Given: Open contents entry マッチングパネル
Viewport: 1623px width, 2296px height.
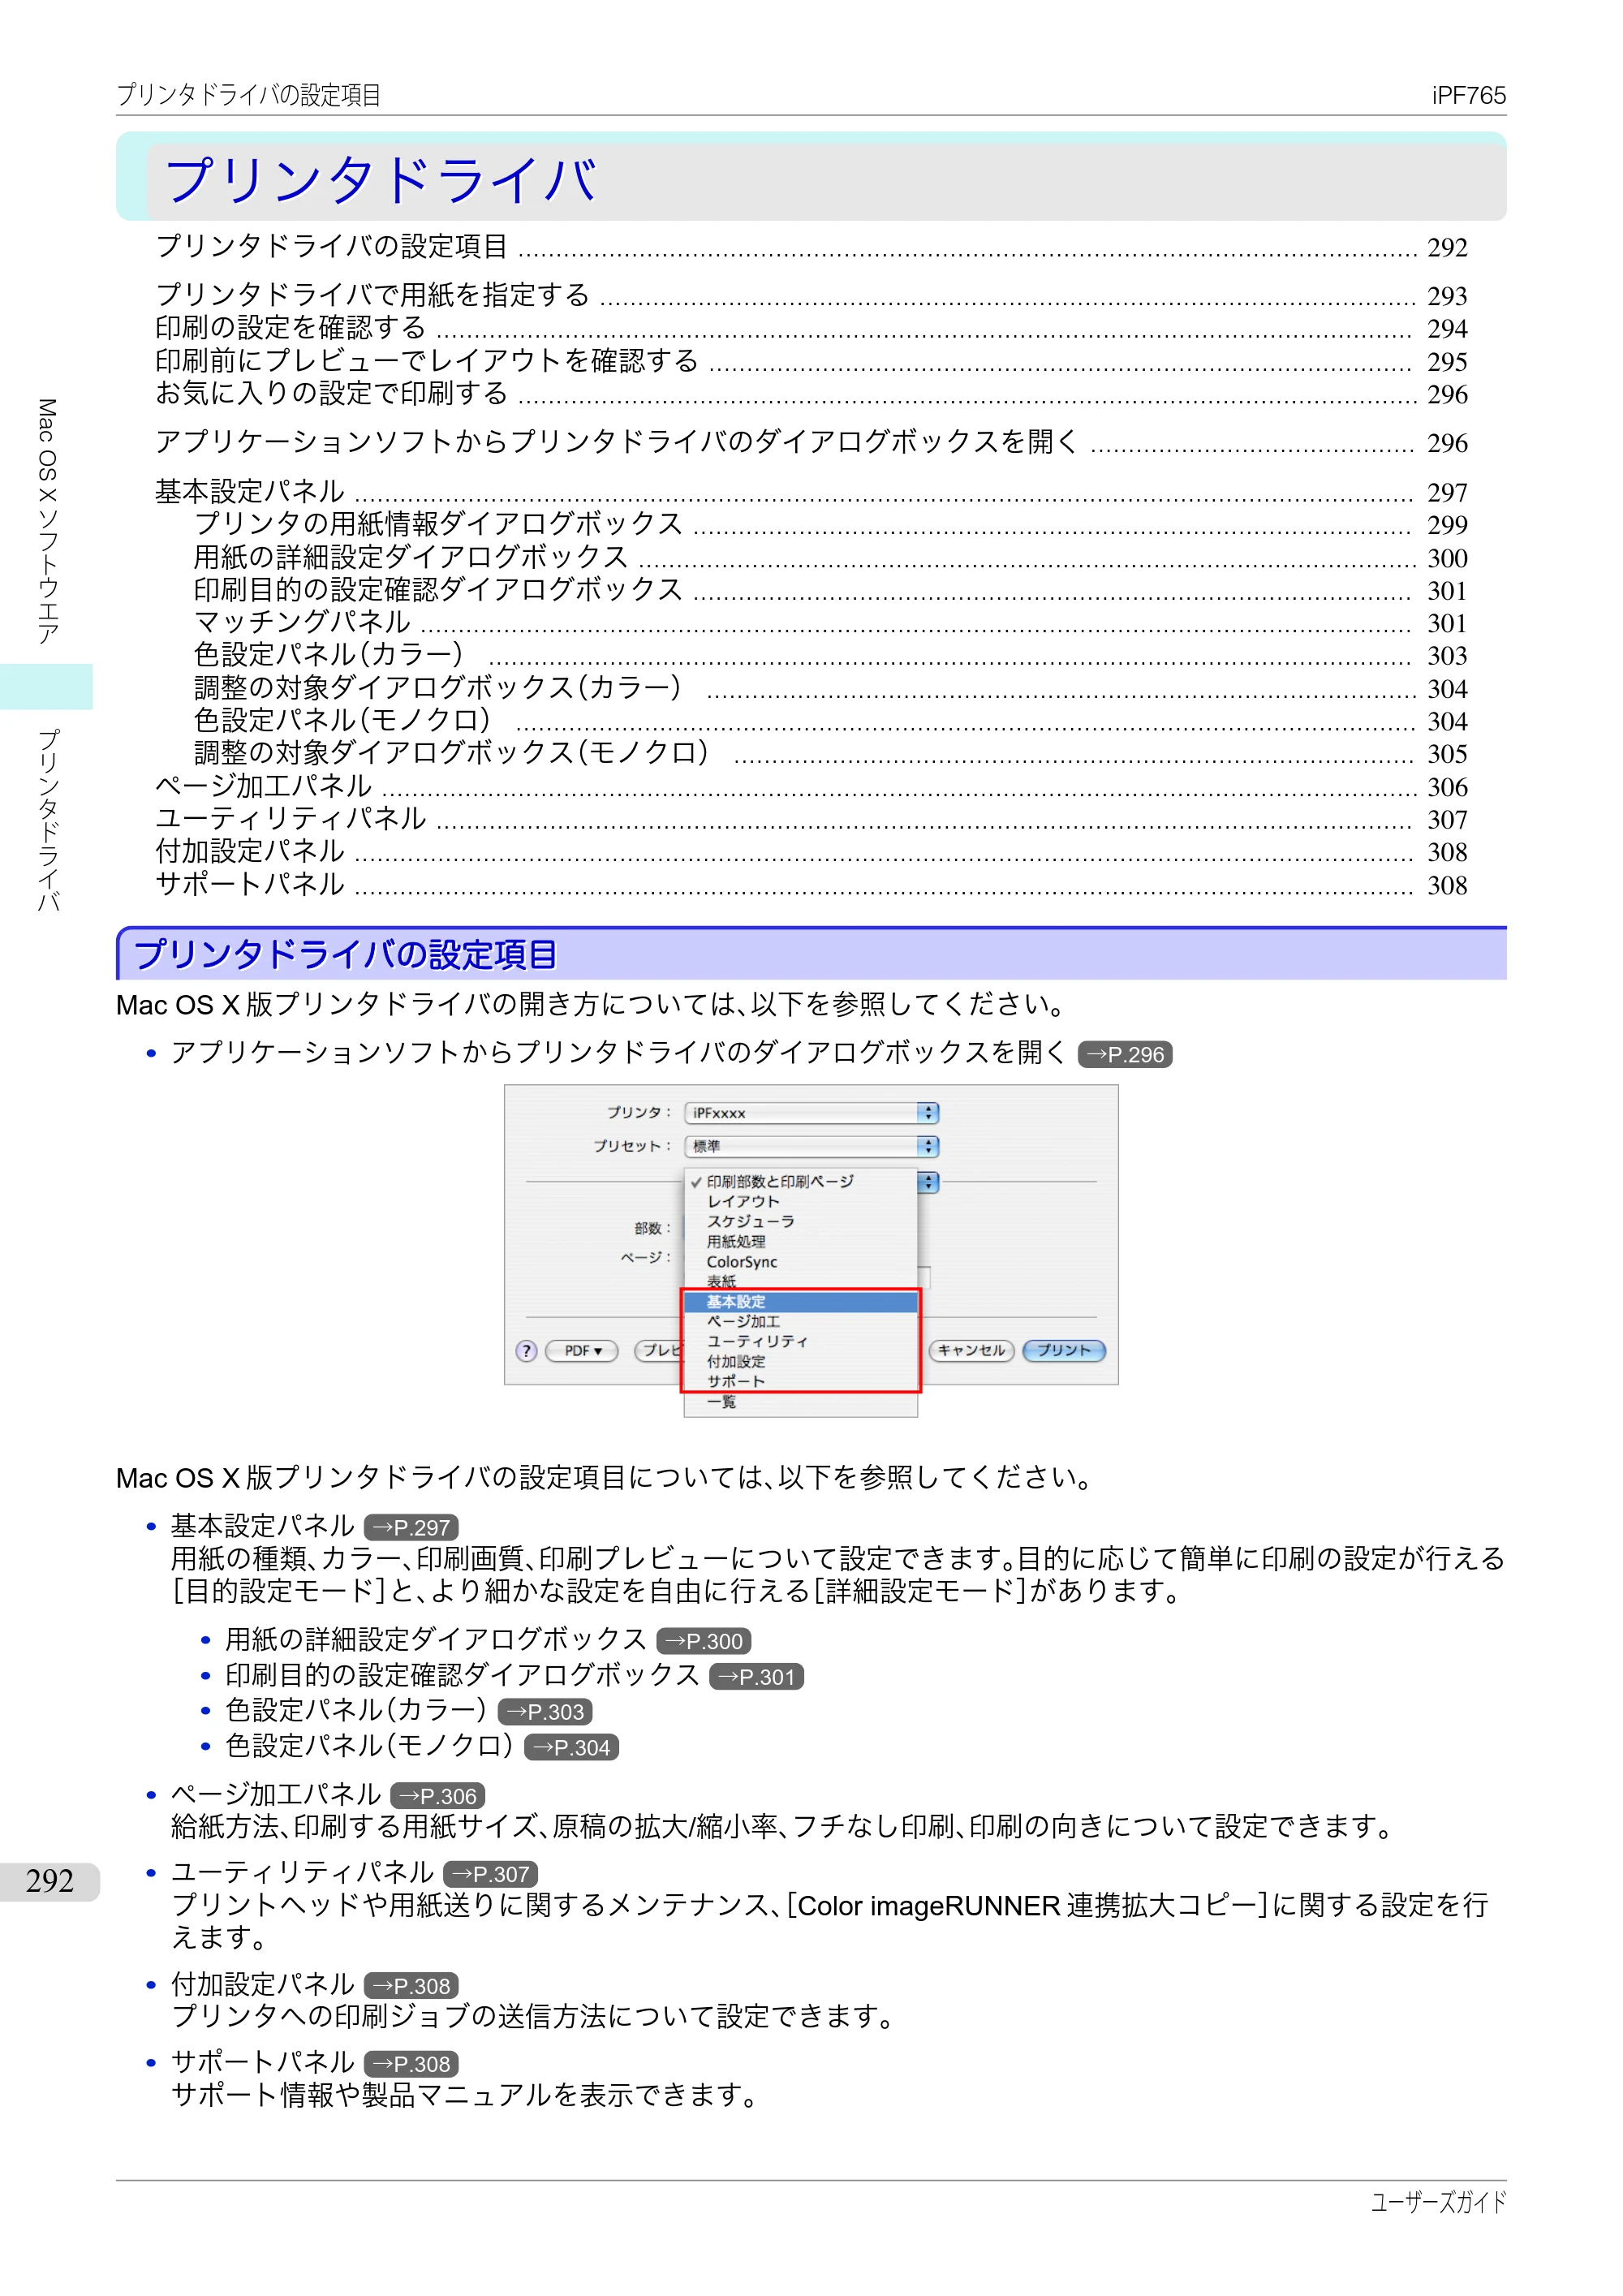Looking at the screenshot, I should pos(830,622).
